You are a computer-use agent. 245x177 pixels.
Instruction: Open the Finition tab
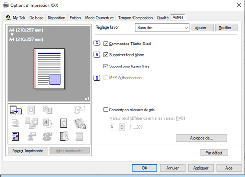coord(75,18)
